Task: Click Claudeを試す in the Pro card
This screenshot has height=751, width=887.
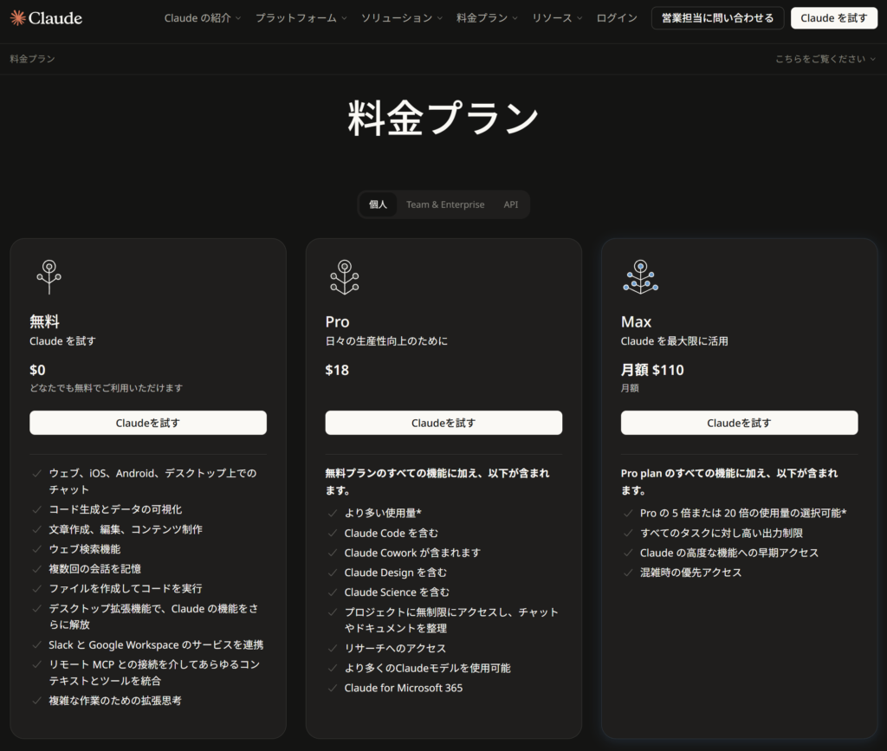Action: tap(443, 423)
